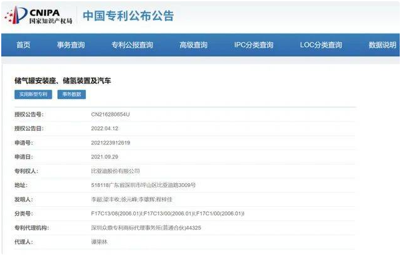Select classification value F17C13/08(2006.01)I
This screenshot has height=256, width=401.
coord(117,213)
